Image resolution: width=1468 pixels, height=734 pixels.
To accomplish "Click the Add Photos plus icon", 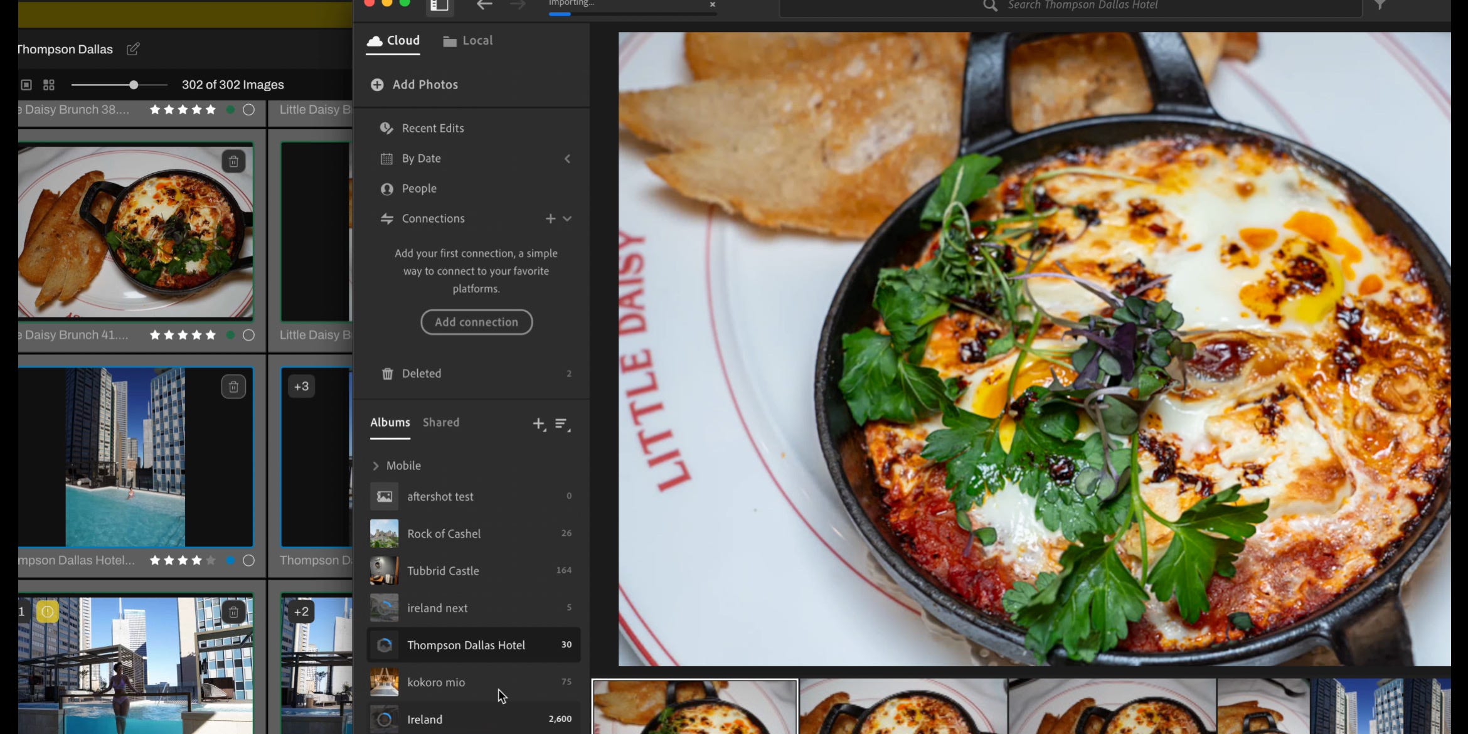I will click(x=377, y=85).
